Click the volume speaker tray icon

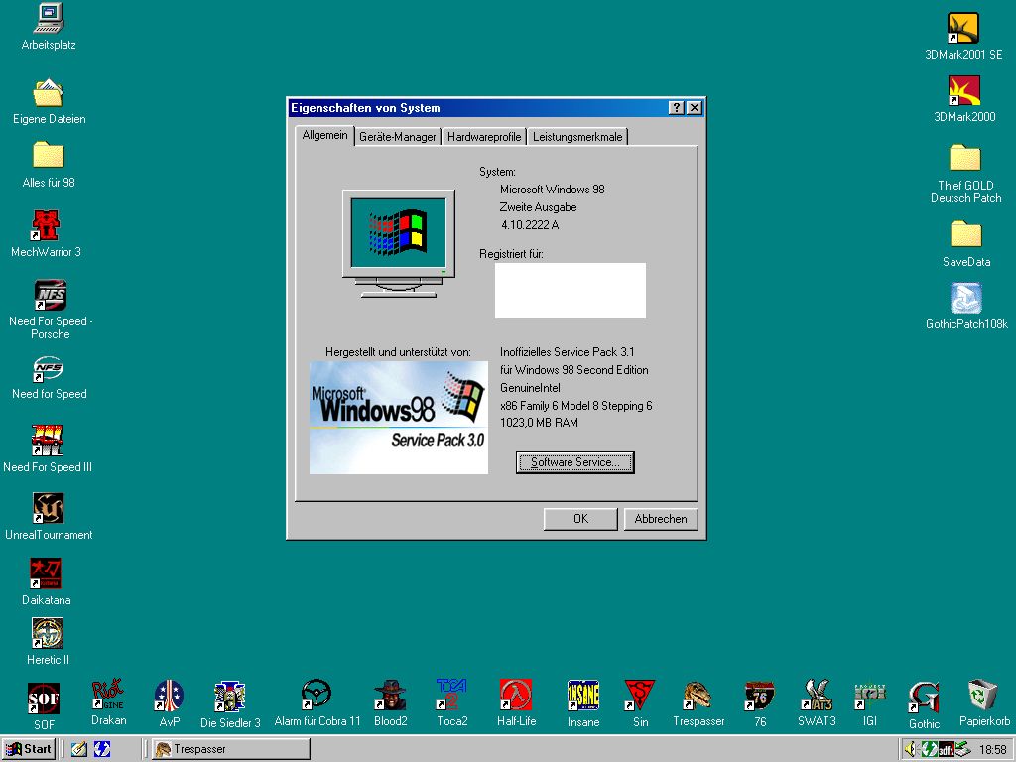coord(911,749)
